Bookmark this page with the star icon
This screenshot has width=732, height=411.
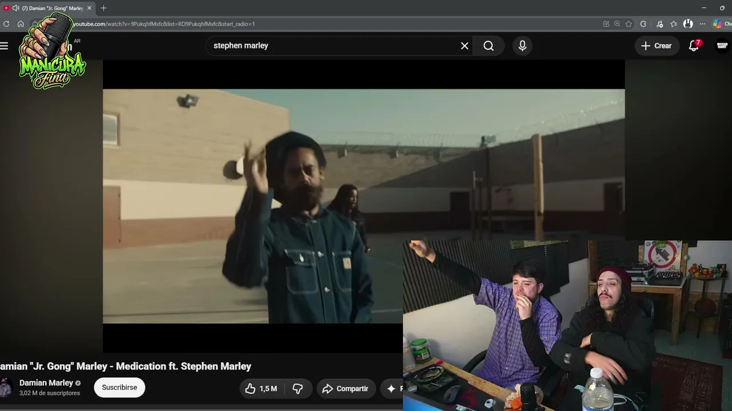pyautogui.click(x=629, y=24)
